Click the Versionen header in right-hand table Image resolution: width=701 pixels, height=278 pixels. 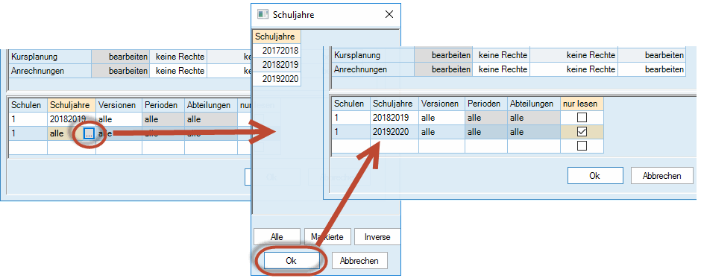click(441, 104)
